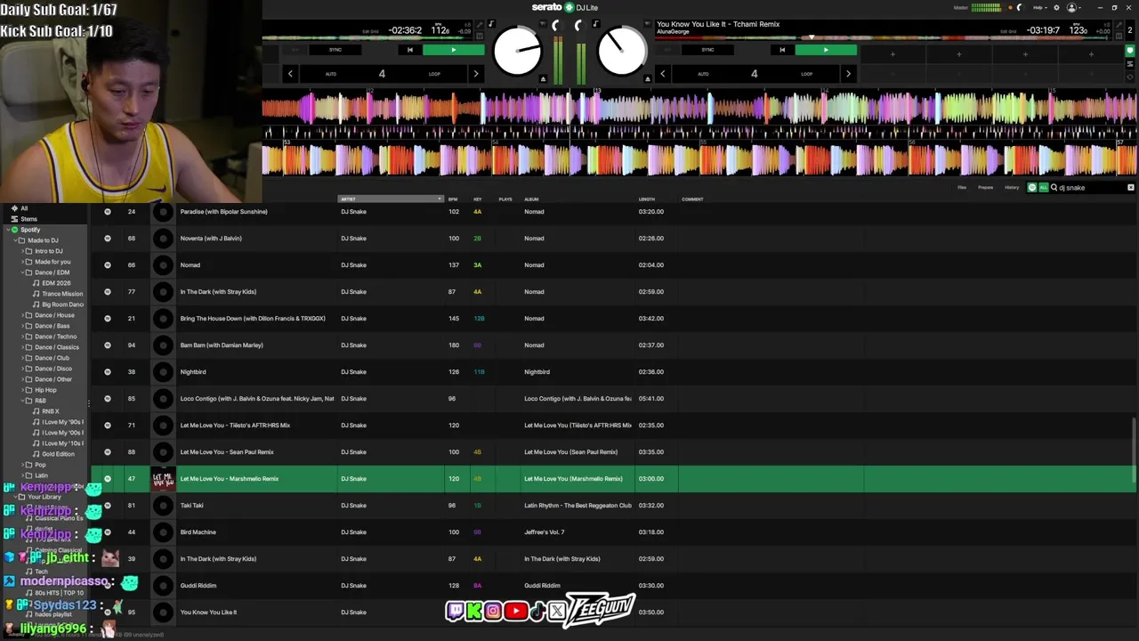
Task: Select the Dance / Club folder
Action: click(52, 358)
